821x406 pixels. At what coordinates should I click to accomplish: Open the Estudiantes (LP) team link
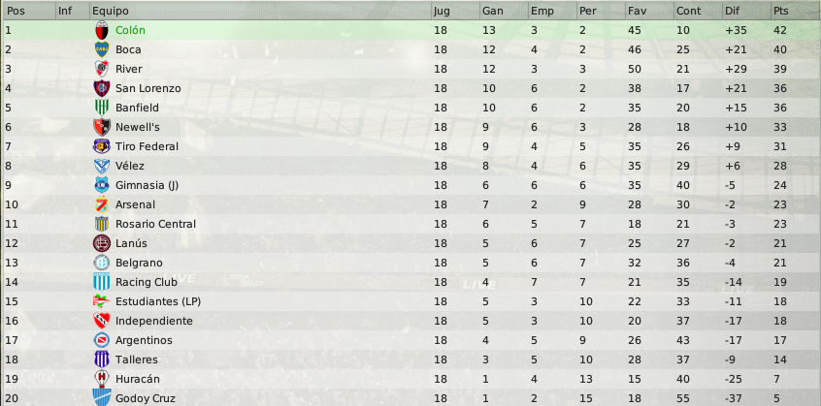158,301
